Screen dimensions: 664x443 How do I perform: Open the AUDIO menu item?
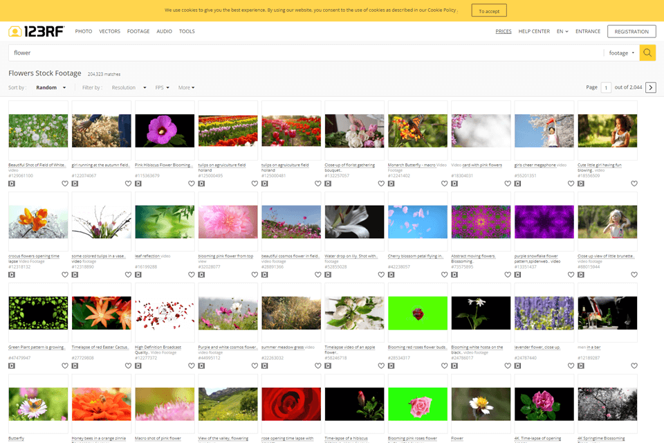[164, 31]
